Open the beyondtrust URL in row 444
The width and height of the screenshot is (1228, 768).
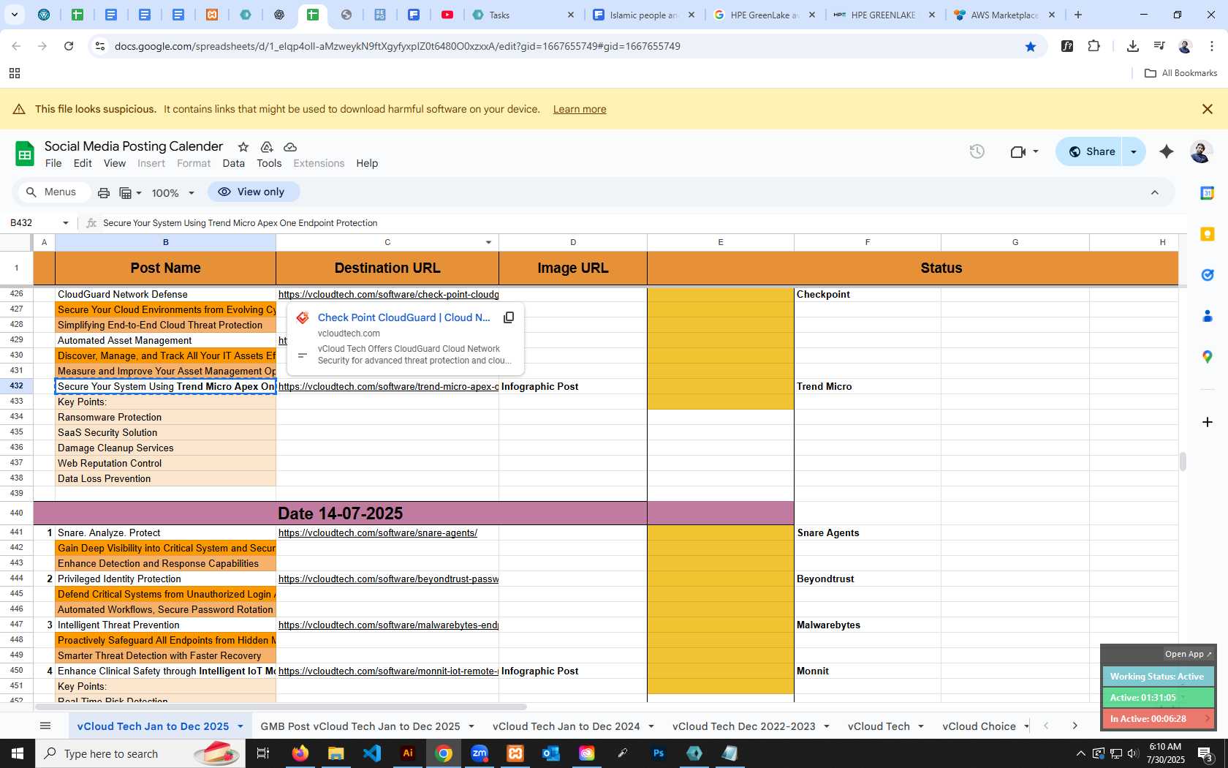(x=388, y=579)
